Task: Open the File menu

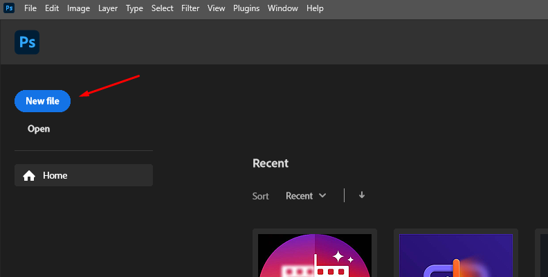Action: tap(30, 8)
